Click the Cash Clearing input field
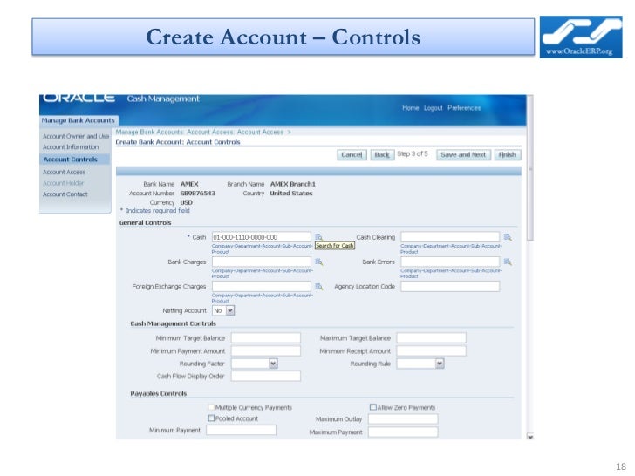This screenshot has width=635, height=476. pos(450,237)
